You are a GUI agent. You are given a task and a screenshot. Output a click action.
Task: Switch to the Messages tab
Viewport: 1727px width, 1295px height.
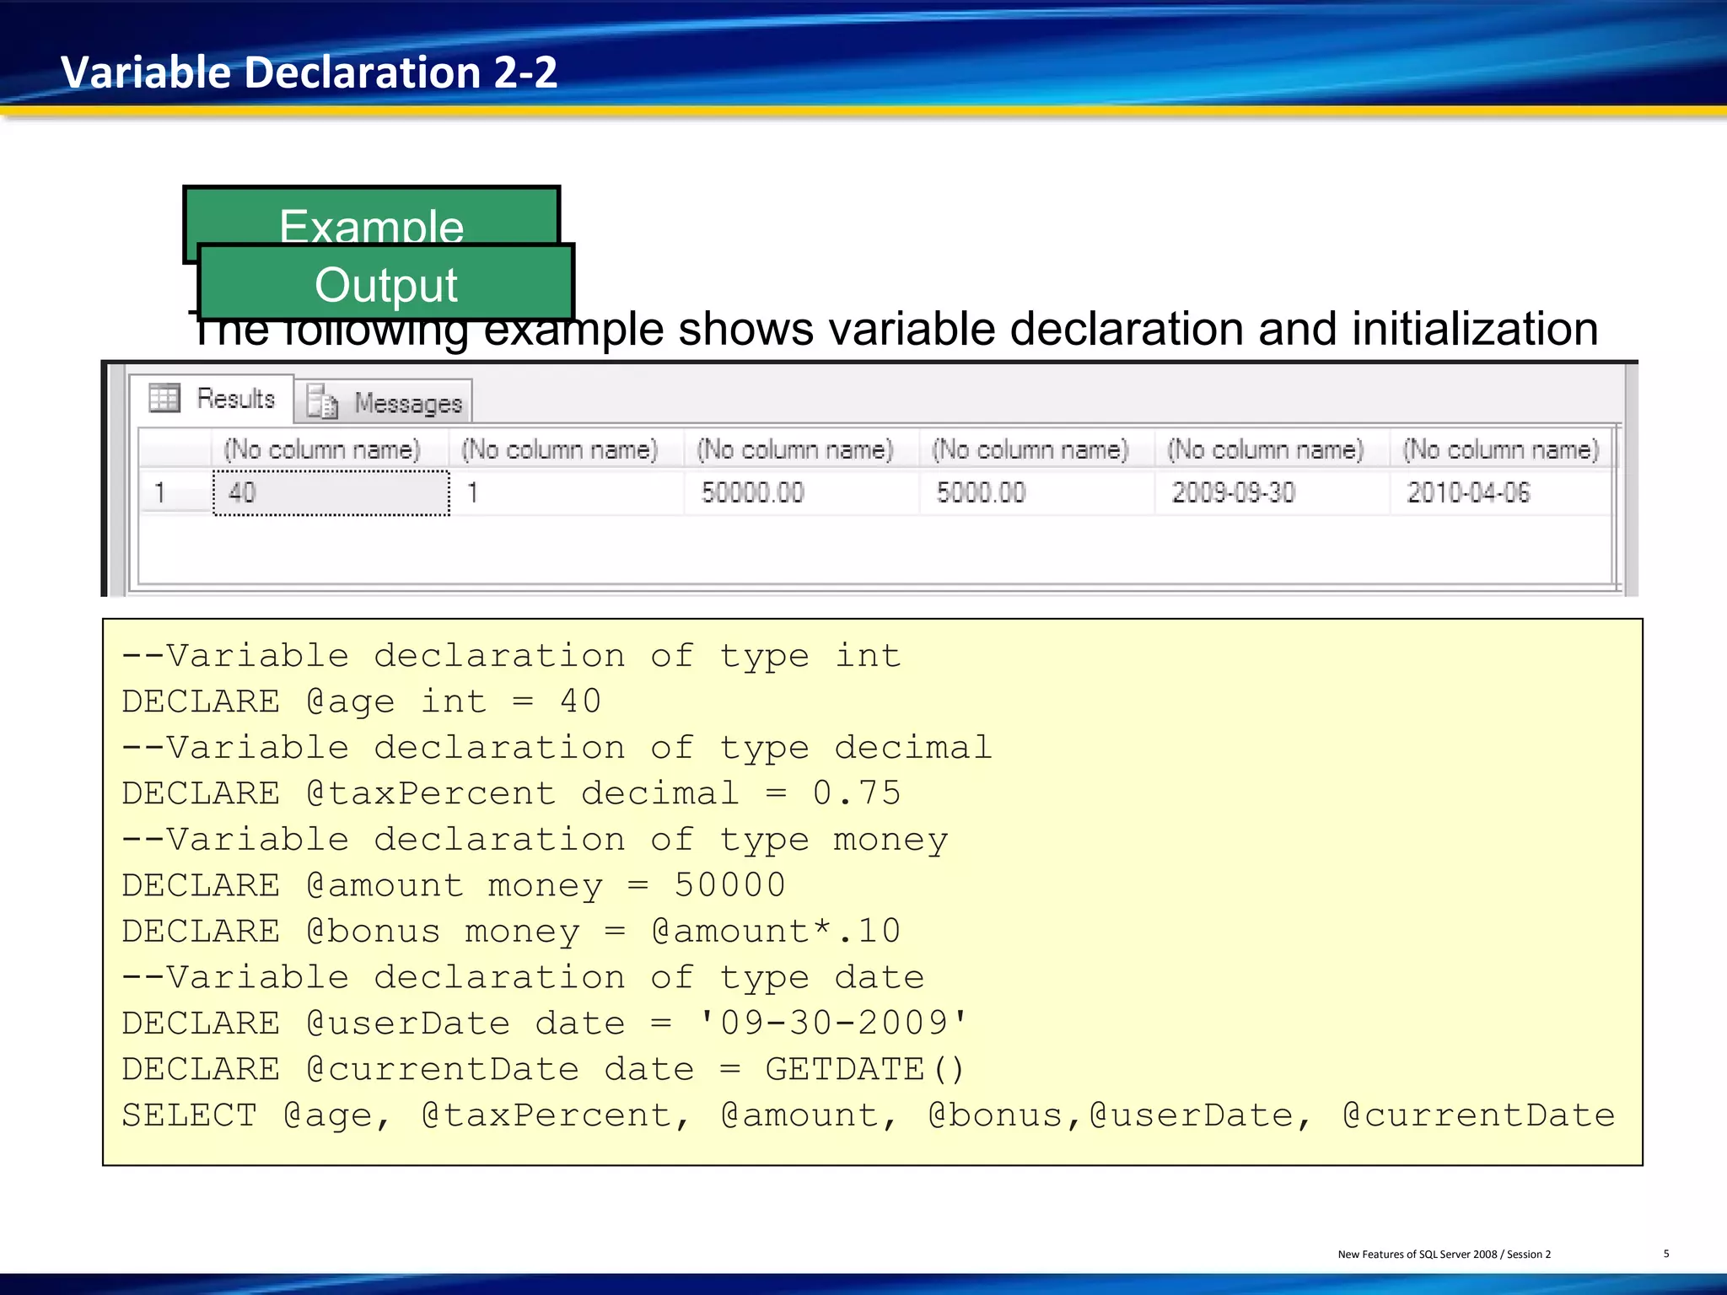(x=385, y=402)
